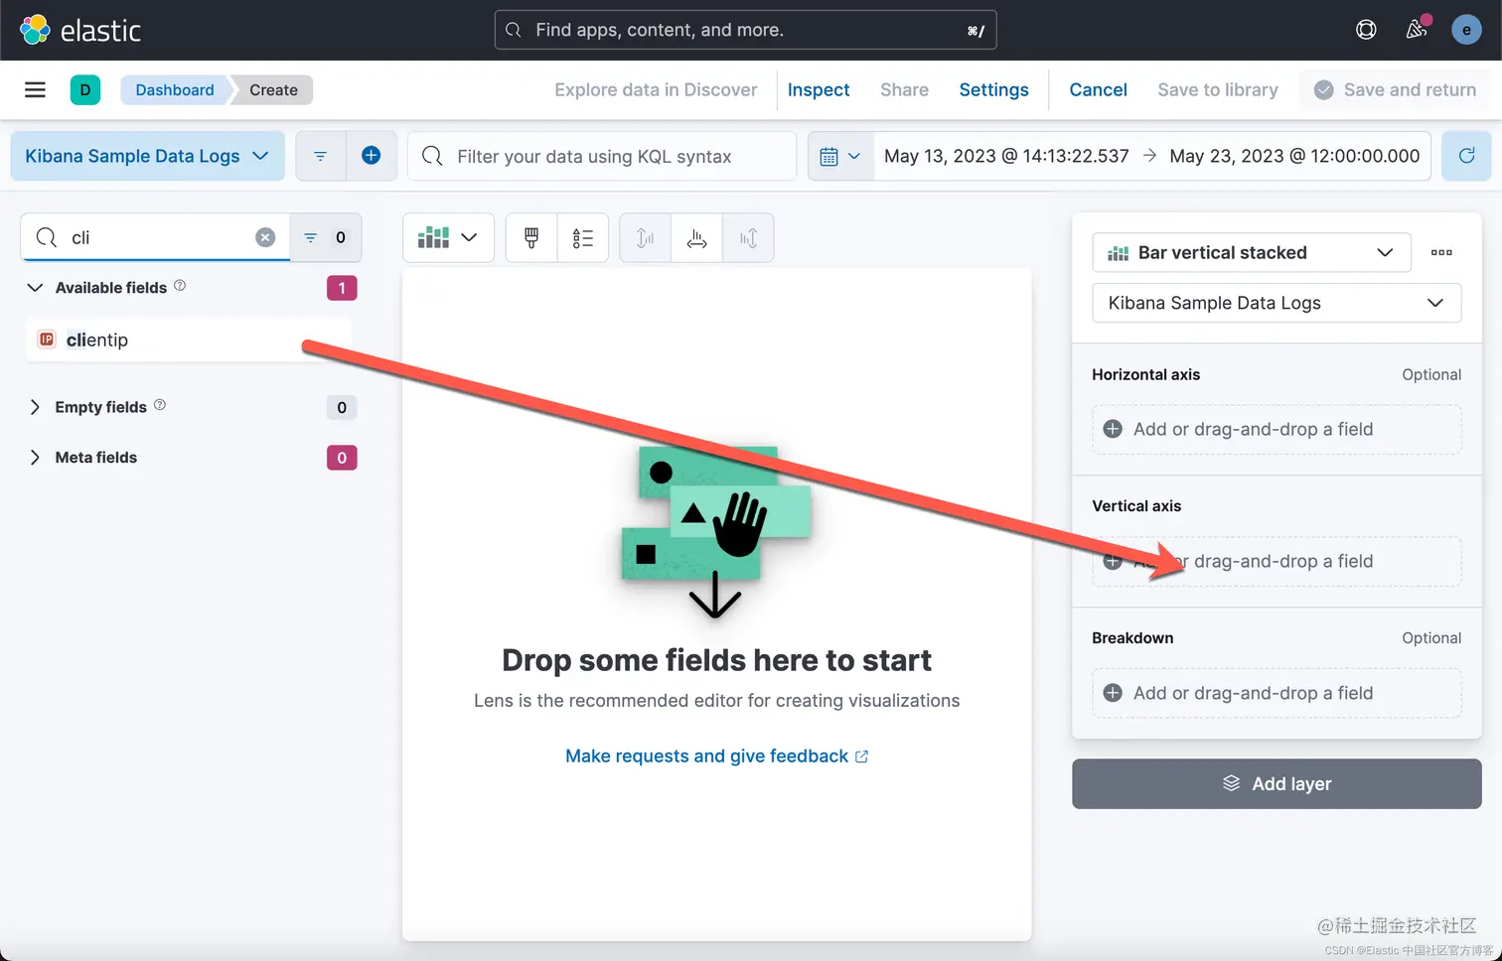Click the Elastic logo
Viewport: 1502px width, 961px height.
click(80, 30)
